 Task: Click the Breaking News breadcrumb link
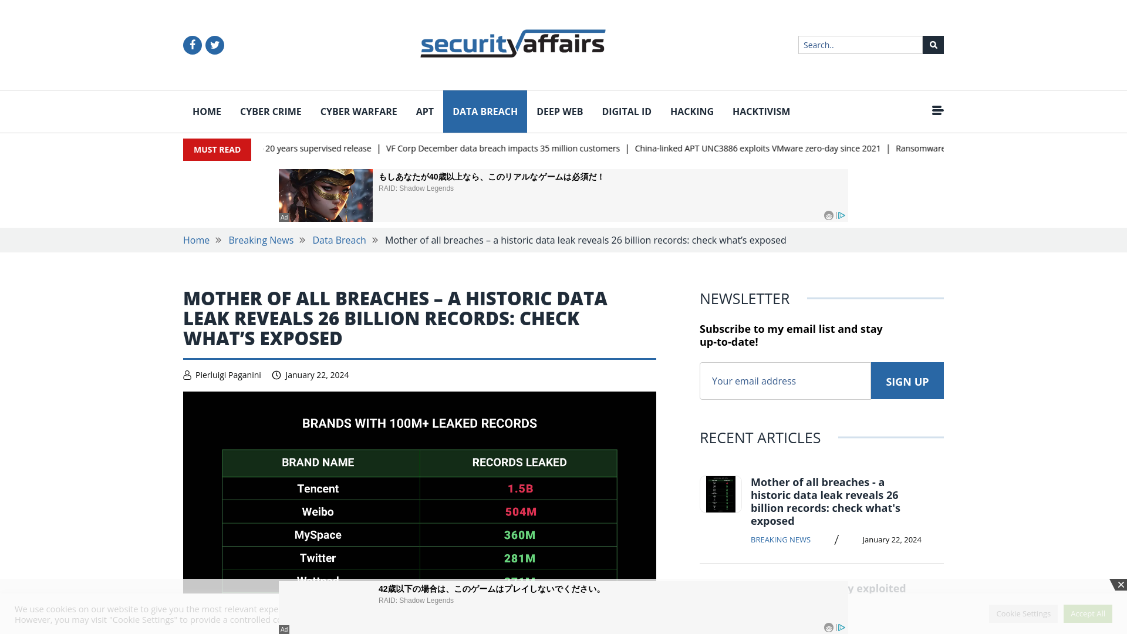[x=261, y=240]
